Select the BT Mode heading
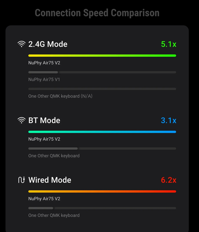This screenshot has width=199, height=232. pyautogui.click(x=44, y=120)
